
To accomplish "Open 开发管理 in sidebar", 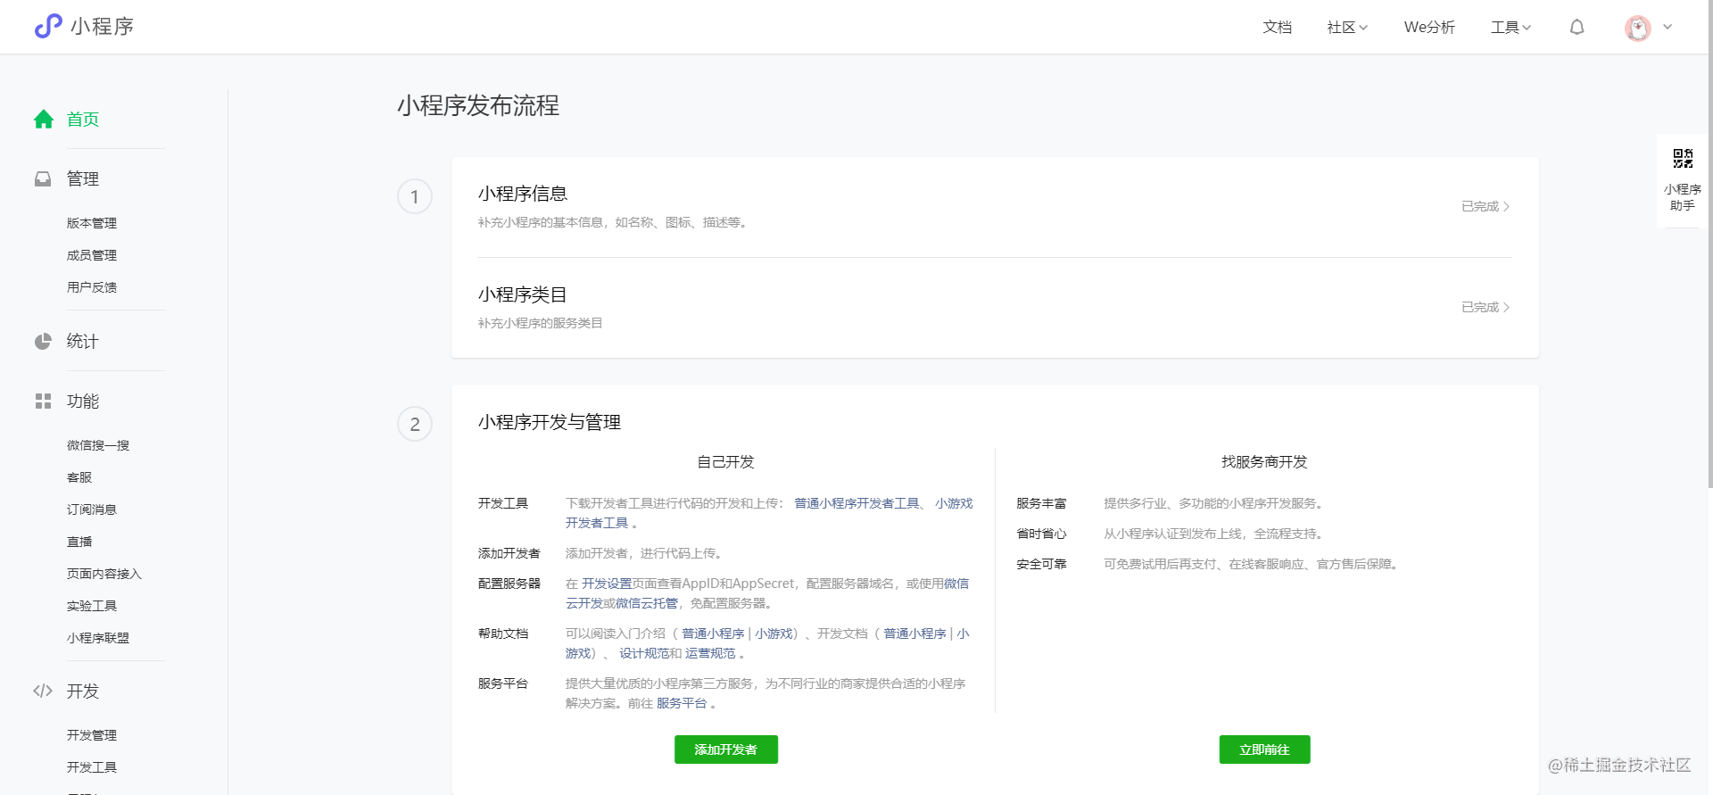I will click(x=92, y=735).
